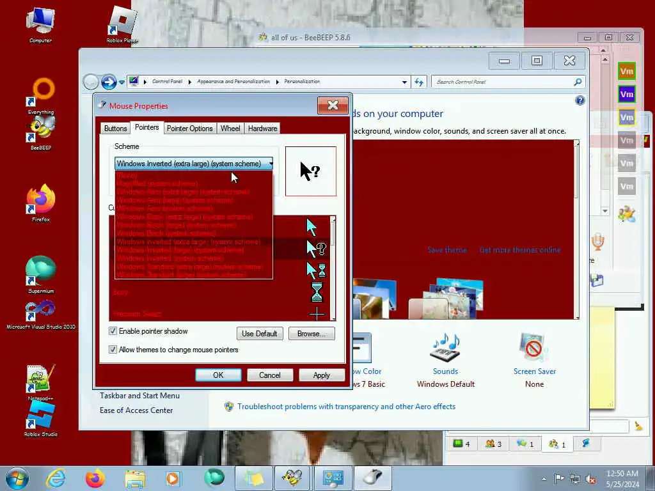Click the Control Panel Back arrow button
Screen dimensions: 655x491
point(91,82)
